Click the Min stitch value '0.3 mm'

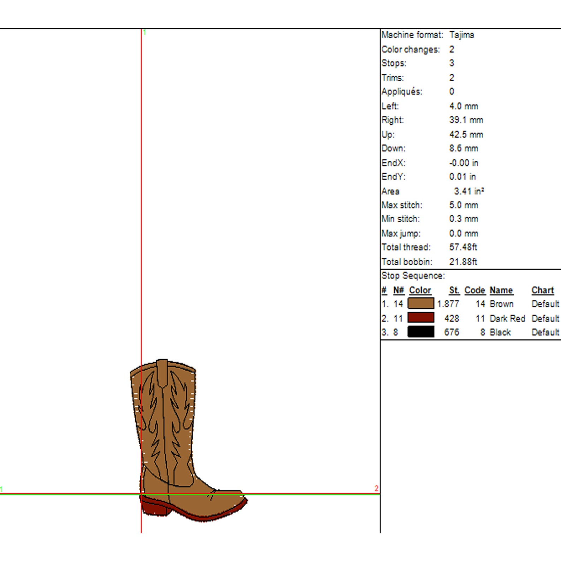(x=464, y=219)
